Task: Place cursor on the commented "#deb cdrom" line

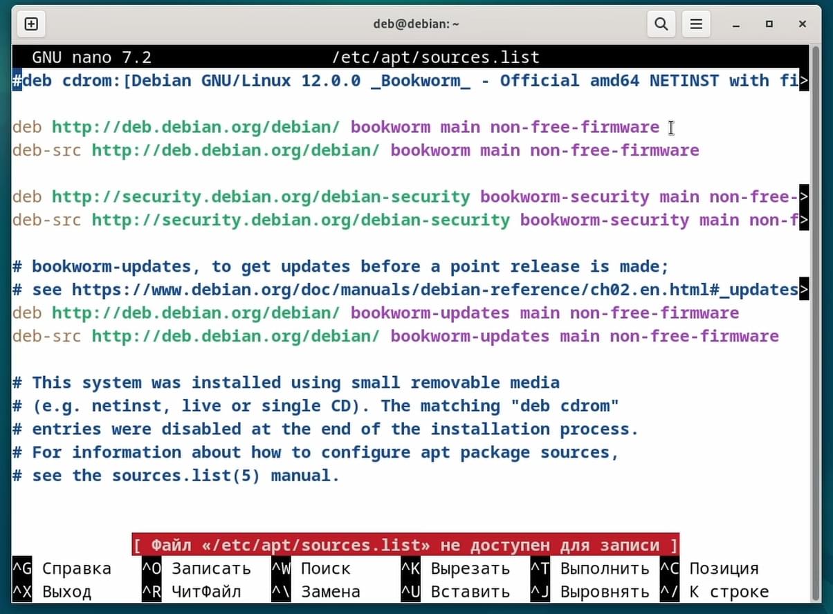Action: [410, 81]
